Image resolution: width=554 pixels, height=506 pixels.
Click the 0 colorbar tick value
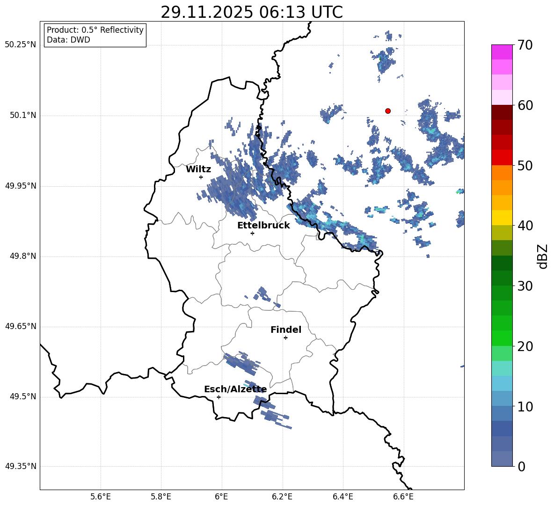[522, 467]
